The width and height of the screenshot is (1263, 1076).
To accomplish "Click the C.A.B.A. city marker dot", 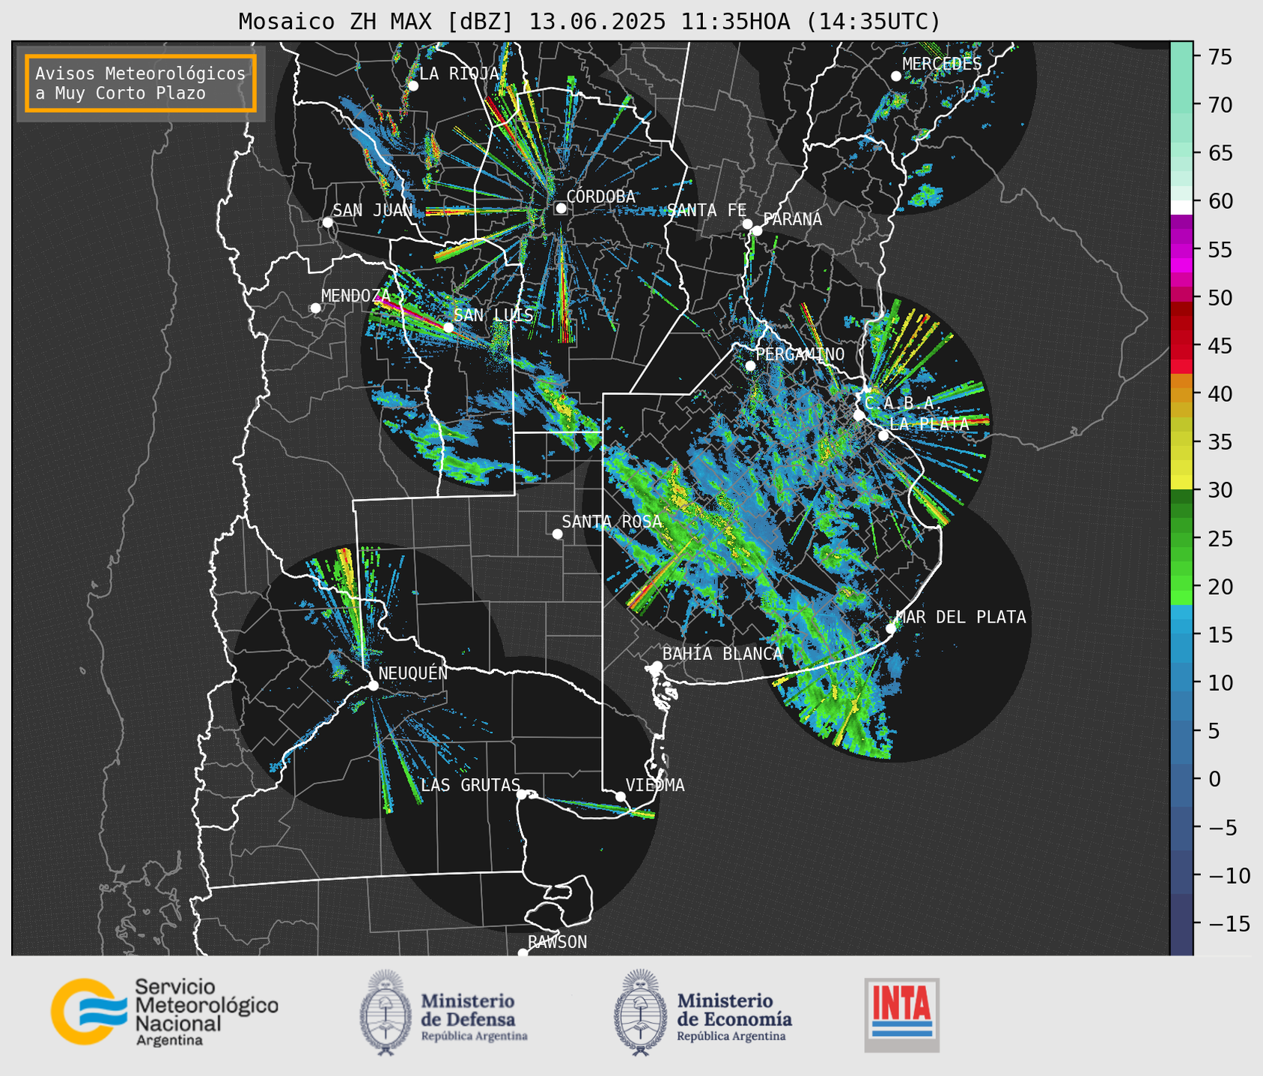I will click(x=859, y=415).
